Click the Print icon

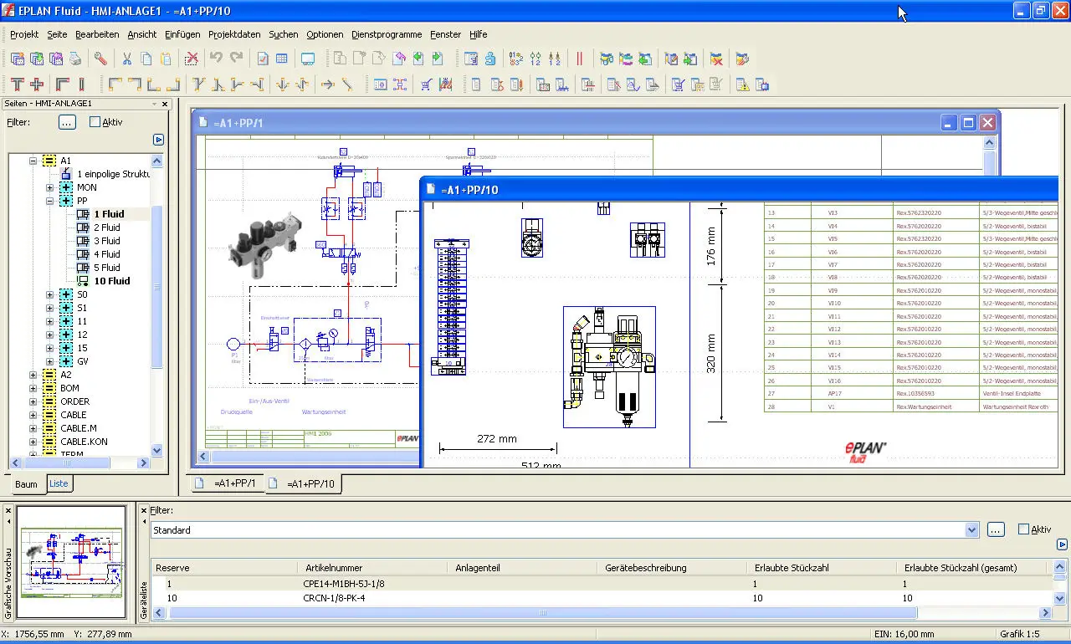point(75,59)
